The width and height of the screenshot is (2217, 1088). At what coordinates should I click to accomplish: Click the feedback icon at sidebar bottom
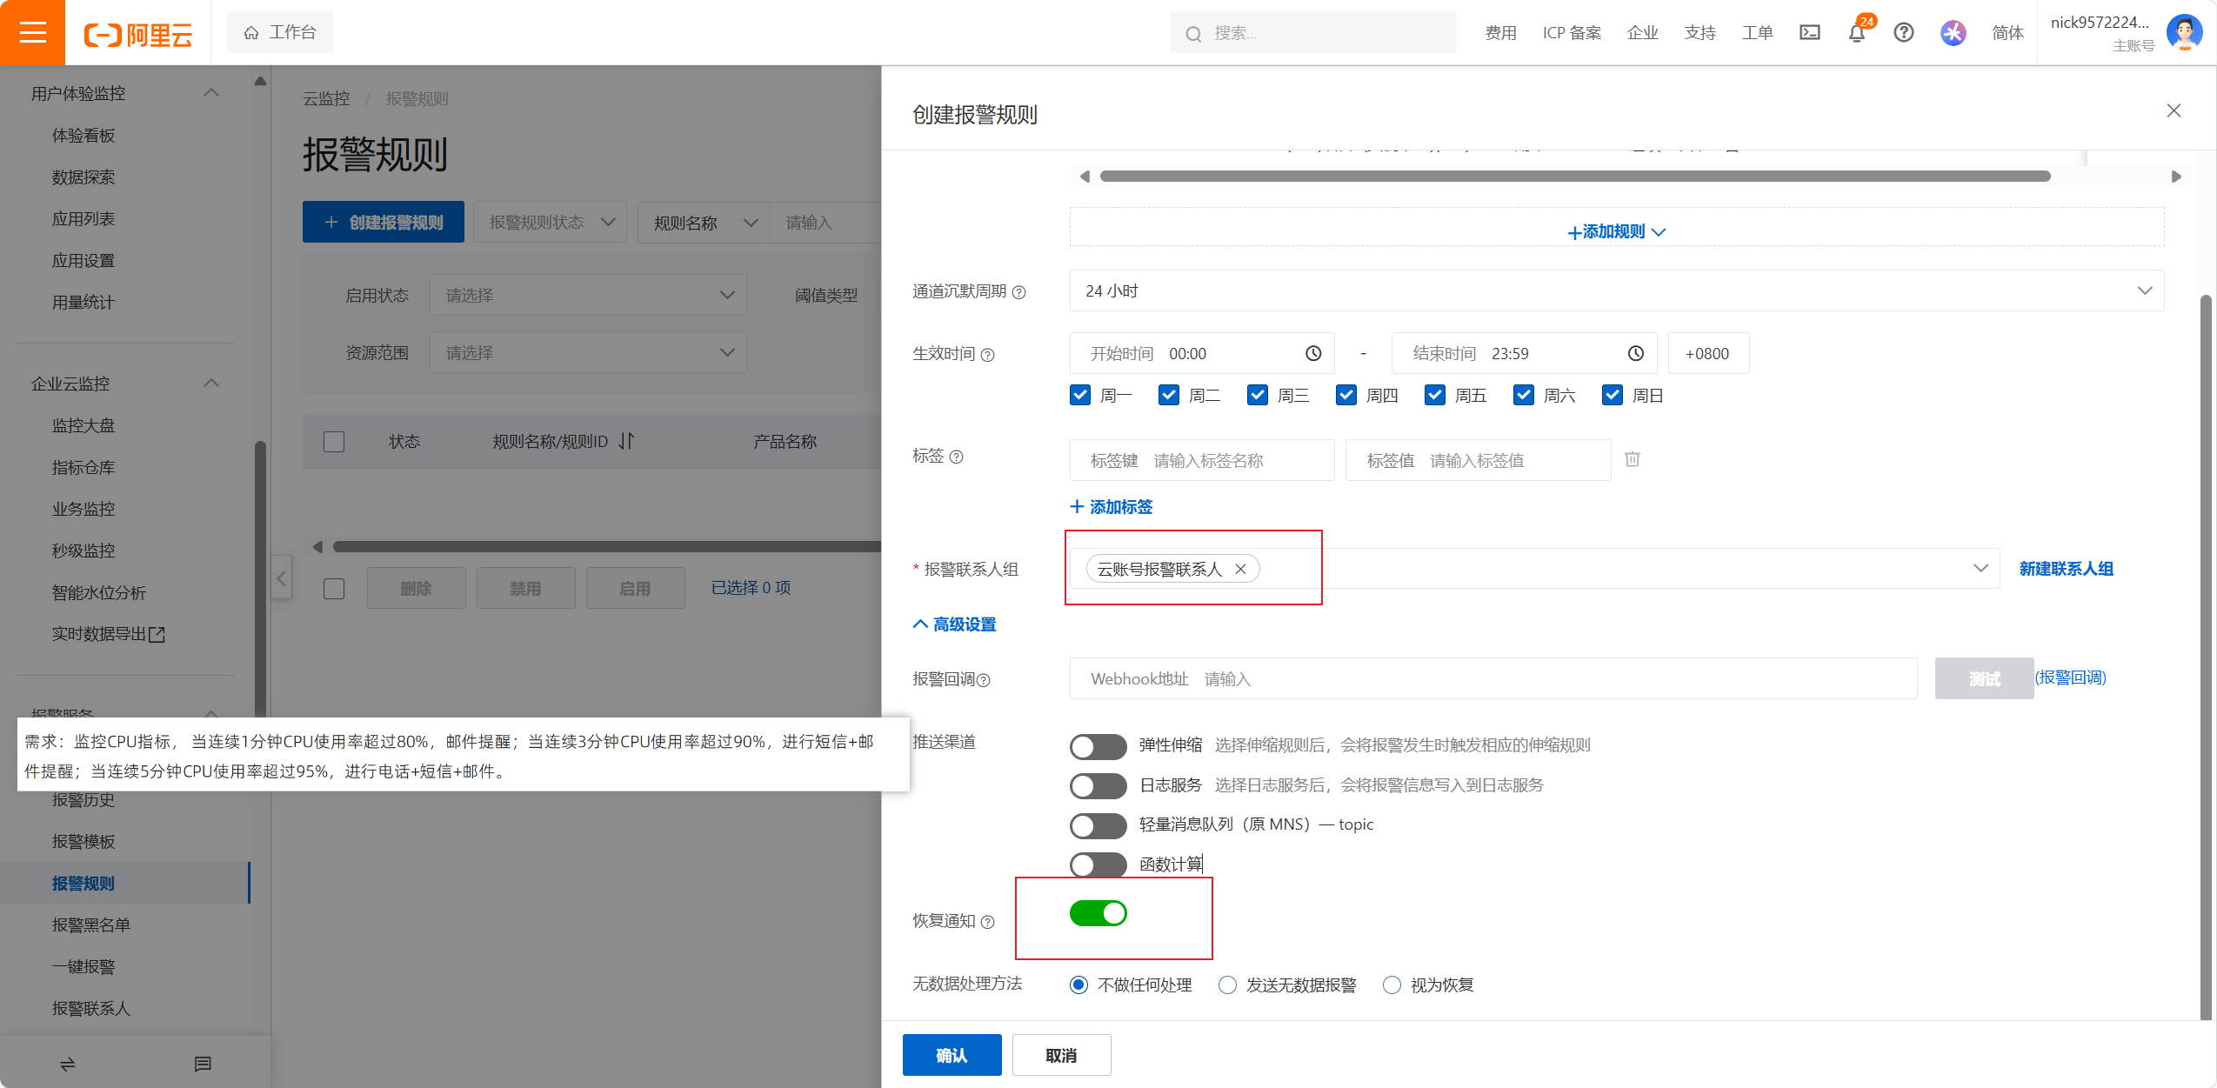(x=203, y=1064)
